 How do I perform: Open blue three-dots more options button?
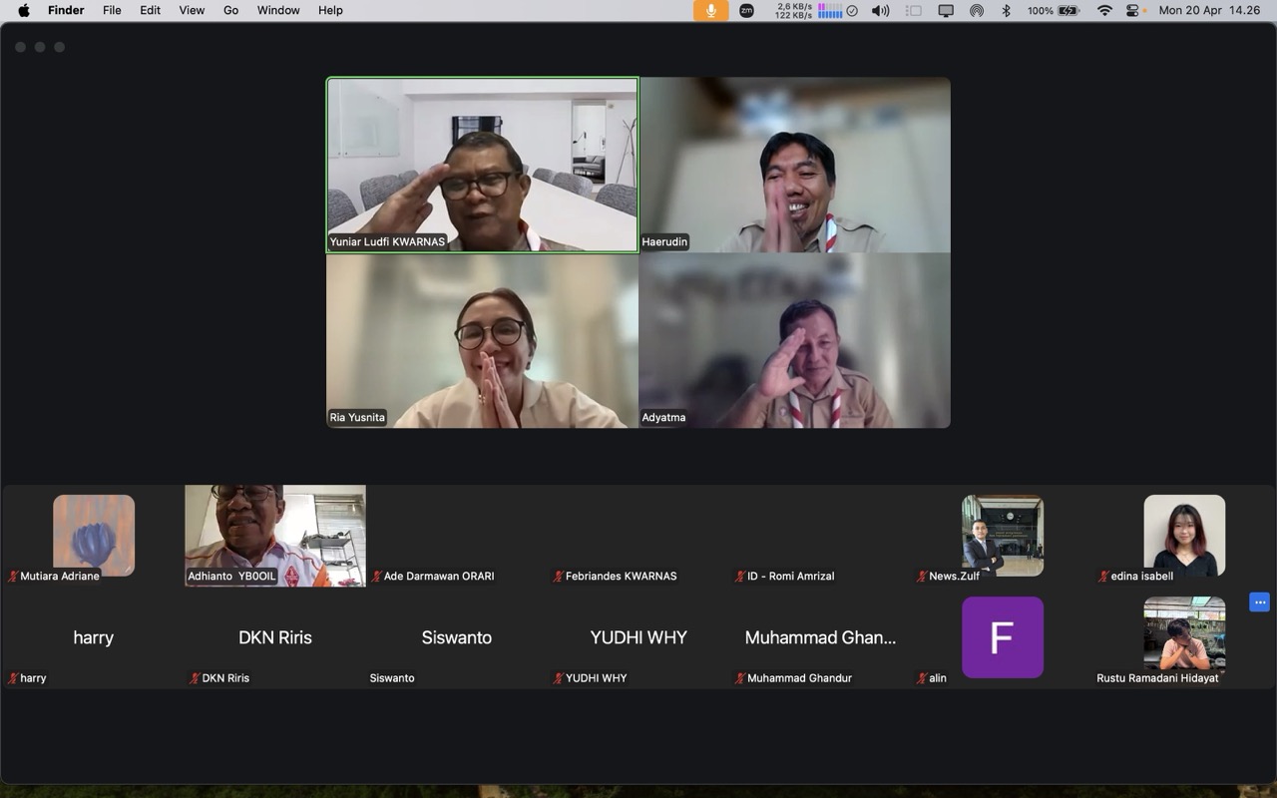coord(1259,602)
